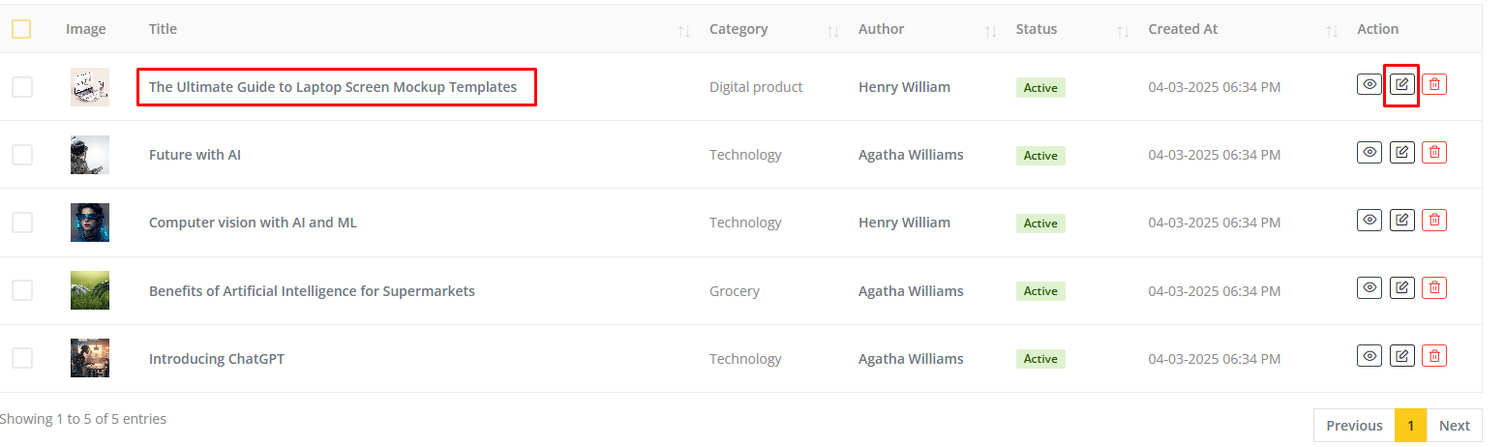Sort by Category column arrows

[x=832, y=31]
